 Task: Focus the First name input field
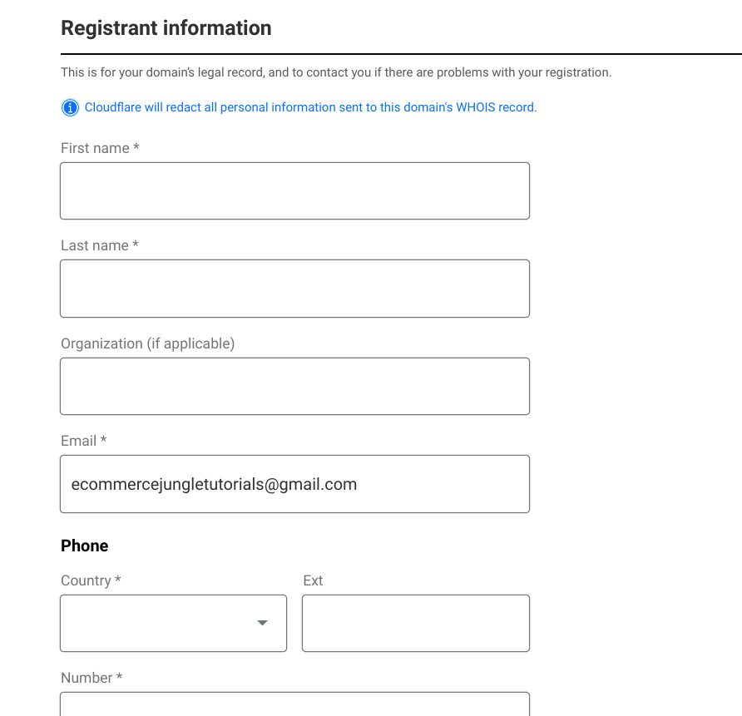(x=294, y=191)
